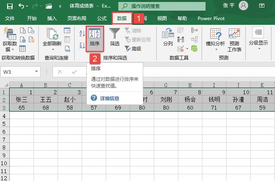Image resolution: width=275 pixels, height=181 pixels.
Task: Click the cell containing 周浩
Action: 262,99
